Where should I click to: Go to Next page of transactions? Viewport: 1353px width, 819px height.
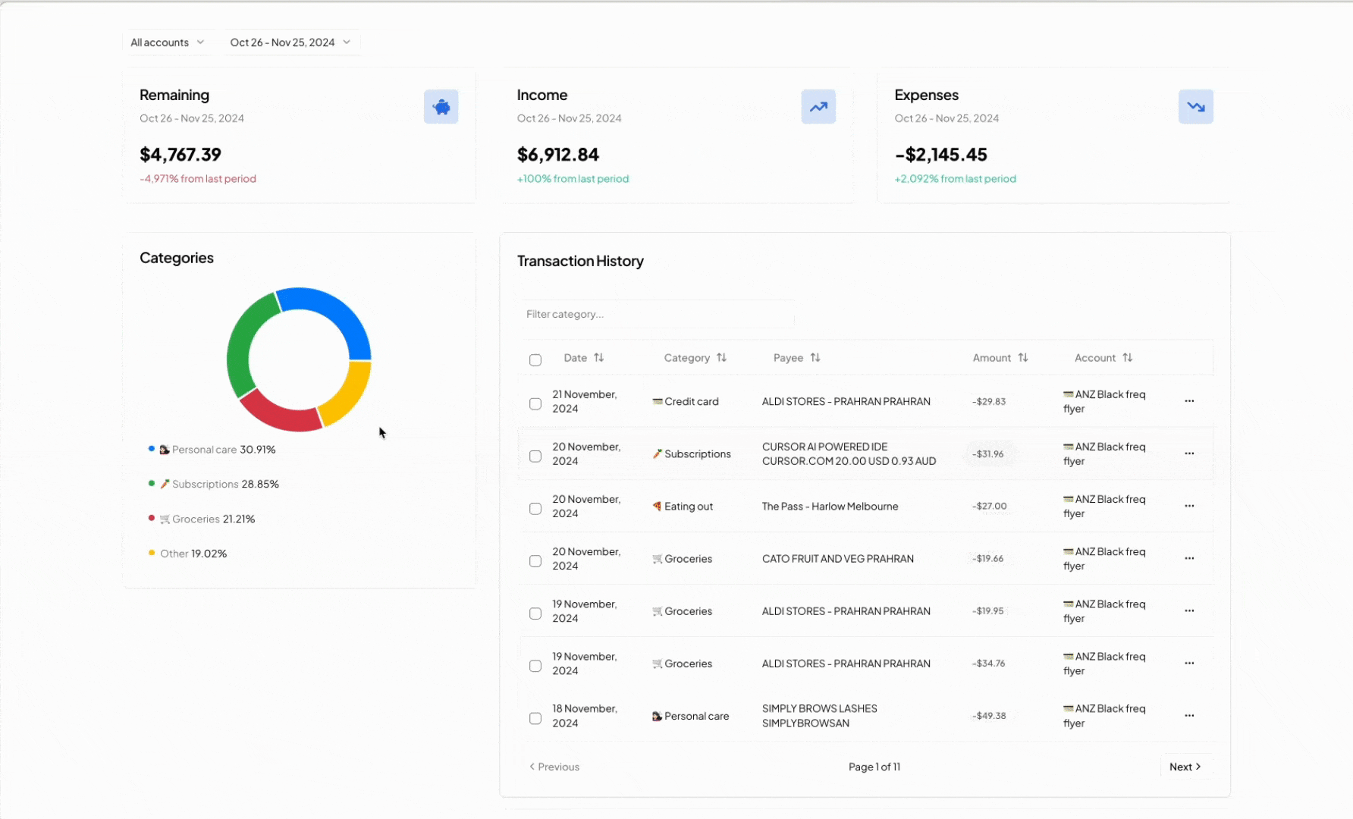click(x=1185, y=767)
